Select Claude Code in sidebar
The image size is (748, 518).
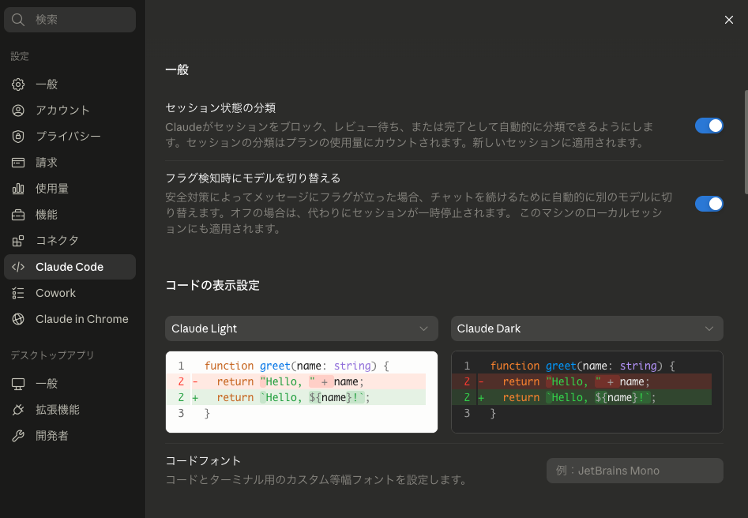coord(70,267)
